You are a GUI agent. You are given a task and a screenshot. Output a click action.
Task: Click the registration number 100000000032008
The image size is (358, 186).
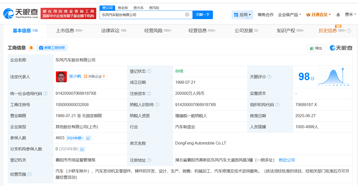point(72,105)
